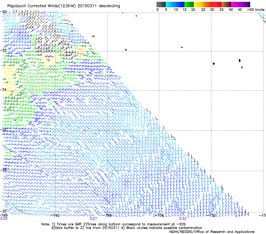Click the '-20' latitude axis label
Image resolution: width=266 pixels, height=234 pixels.
coord(3,12)
